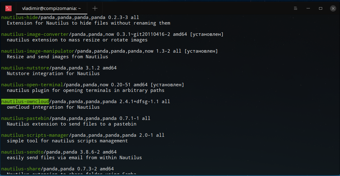Close the terminal window
This screenshot has height=176, width=340.
point(333,8)
